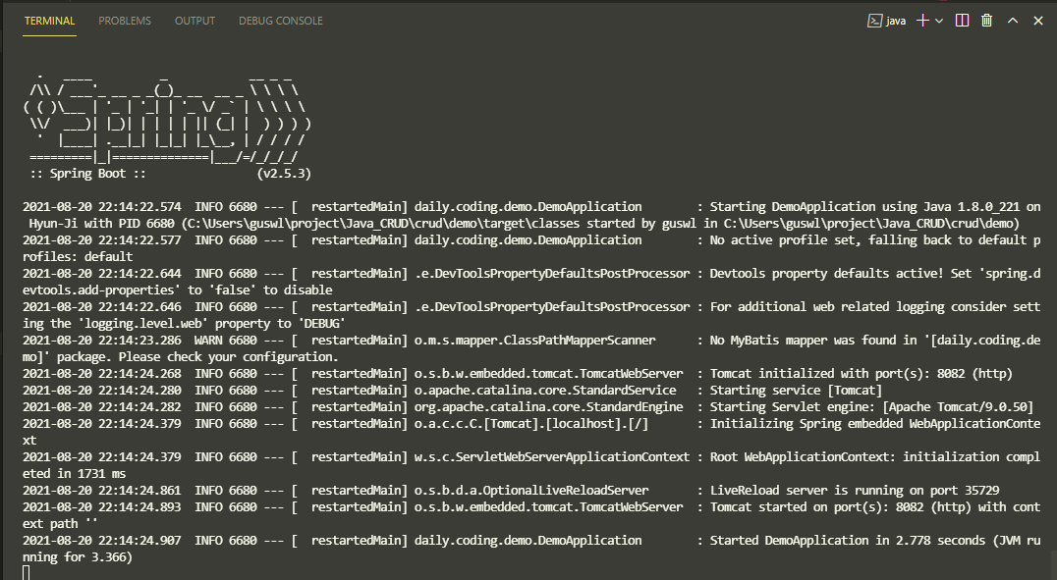1057x580 pixels.
Task: Click 'Devtools property defaults active!' message
Action: [827, 274]
